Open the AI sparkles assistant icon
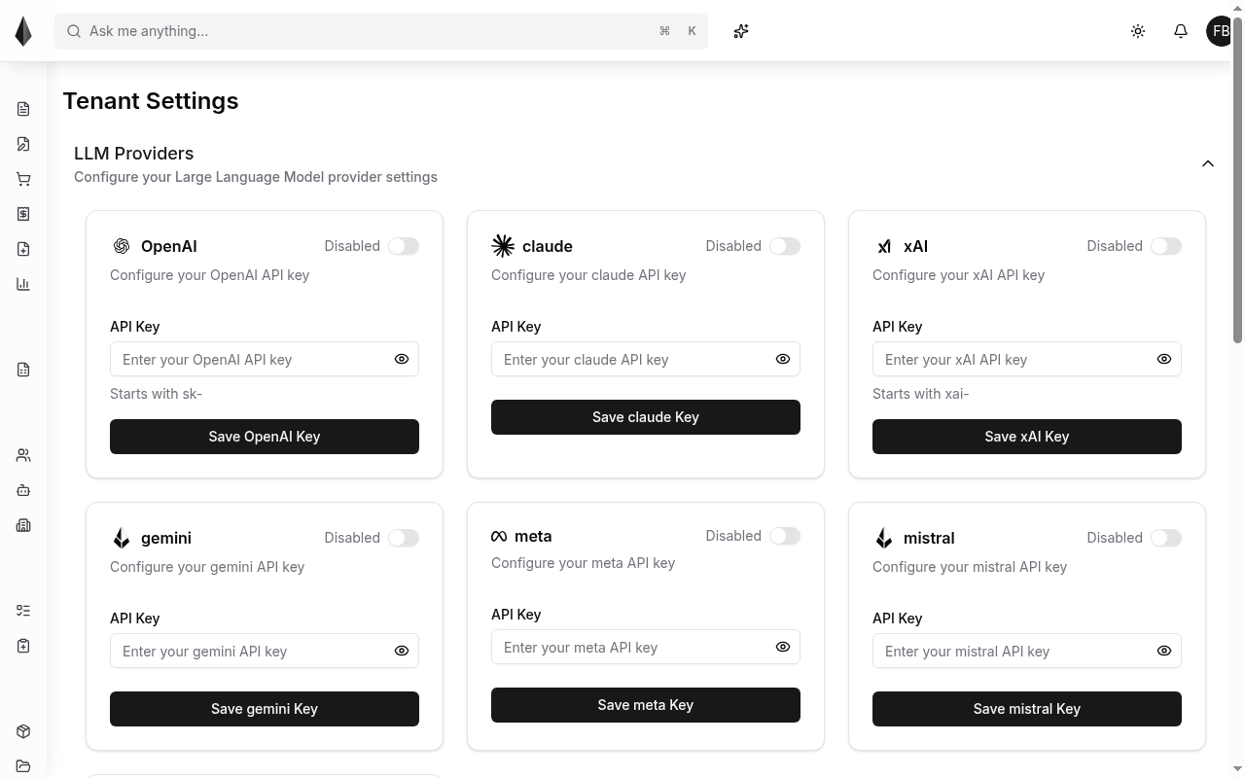Image resolution: width=1245 pixels, height=778 pixels. coord(741,31)
